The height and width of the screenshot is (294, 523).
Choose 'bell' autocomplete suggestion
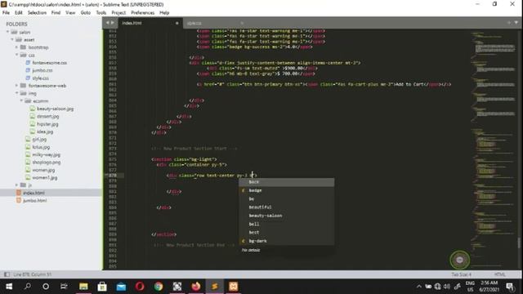point(287,224)
